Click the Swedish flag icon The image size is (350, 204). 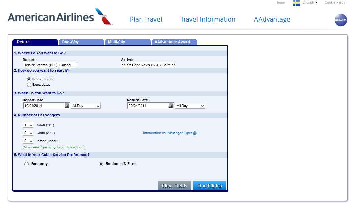coord(296,3)
